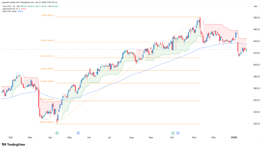Viewport: 263px width, 149px height.
Task: Click the 360.0 price axis label
Action: click(x=256, y=88)
